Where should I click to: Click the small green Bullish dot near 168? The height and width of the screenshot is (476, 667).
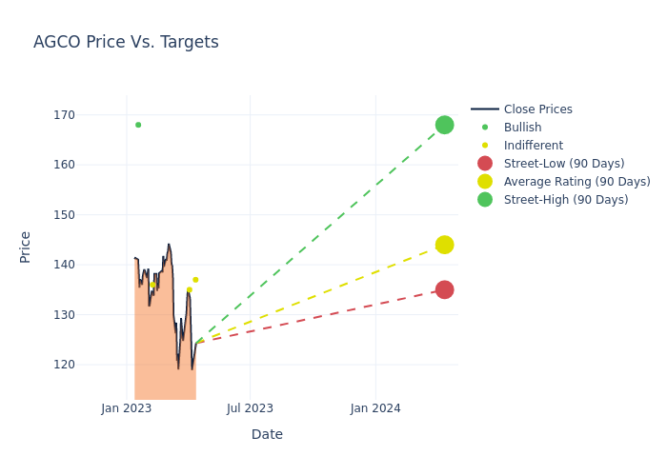[138, 125]
